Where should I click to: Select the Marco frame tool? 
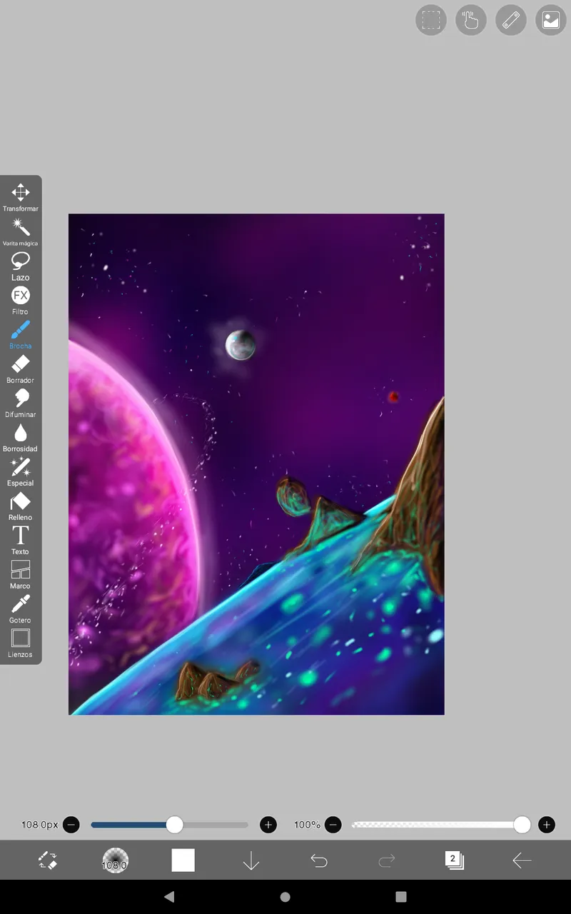click(x=21, y=575)
